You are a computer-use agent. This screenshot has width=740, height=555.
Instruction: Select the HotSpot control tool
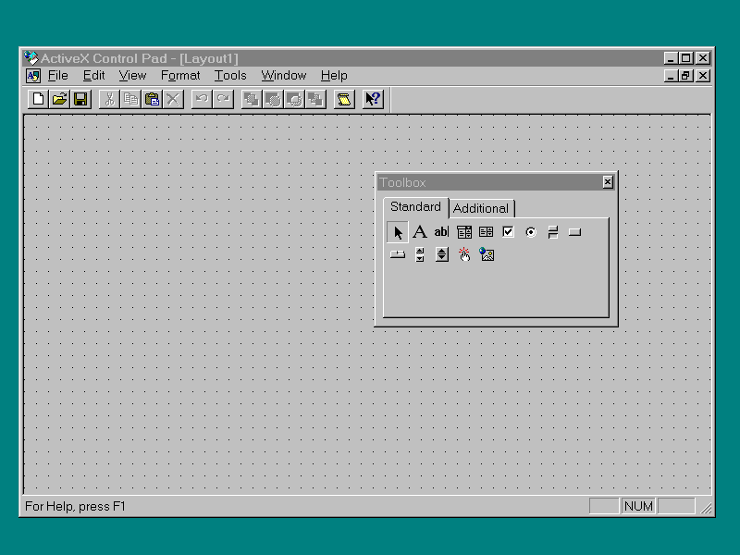click(x=463, y=254)
